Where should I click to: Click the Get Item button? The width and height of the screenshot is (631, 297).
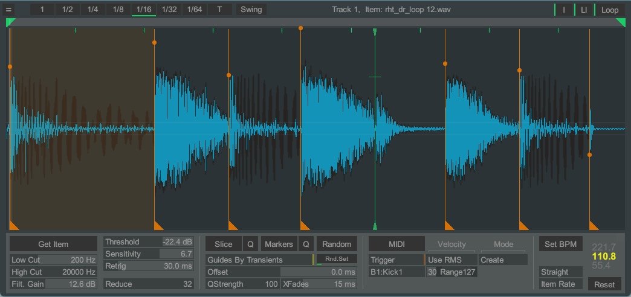pyautogui.click(x=53, y=244)
